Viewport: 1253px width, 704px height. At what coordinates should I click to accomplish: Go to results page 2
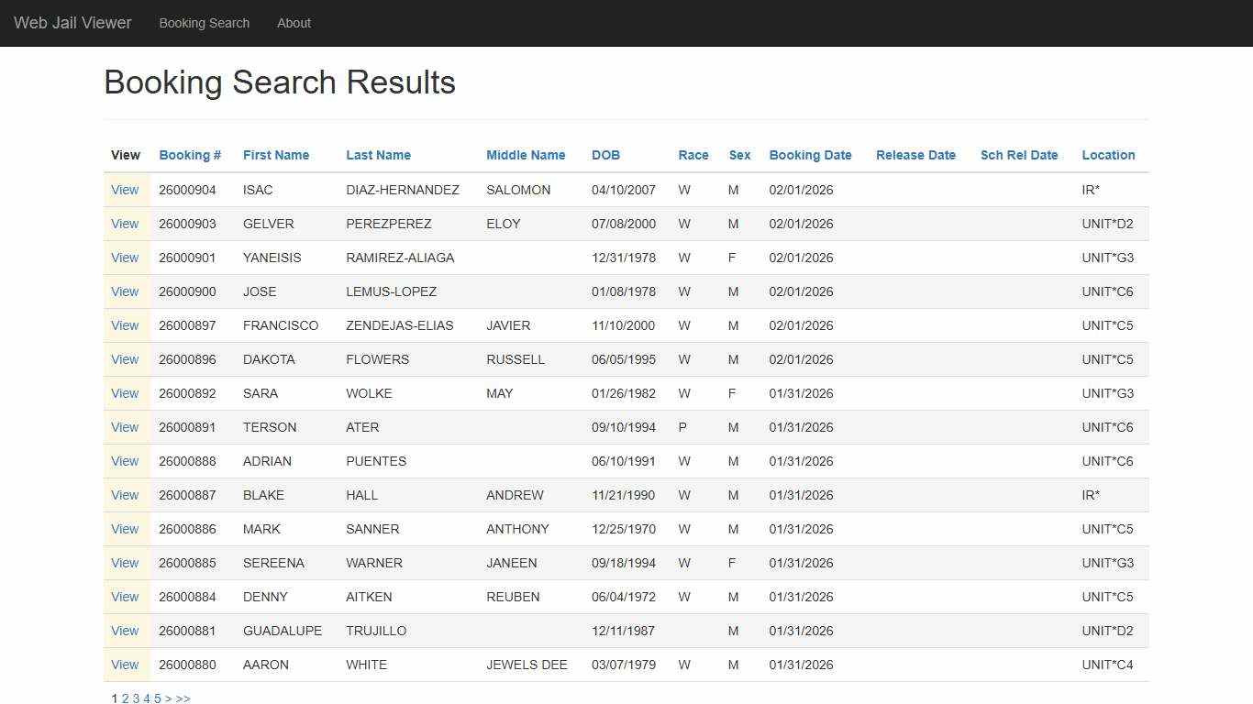click(125, 698)
